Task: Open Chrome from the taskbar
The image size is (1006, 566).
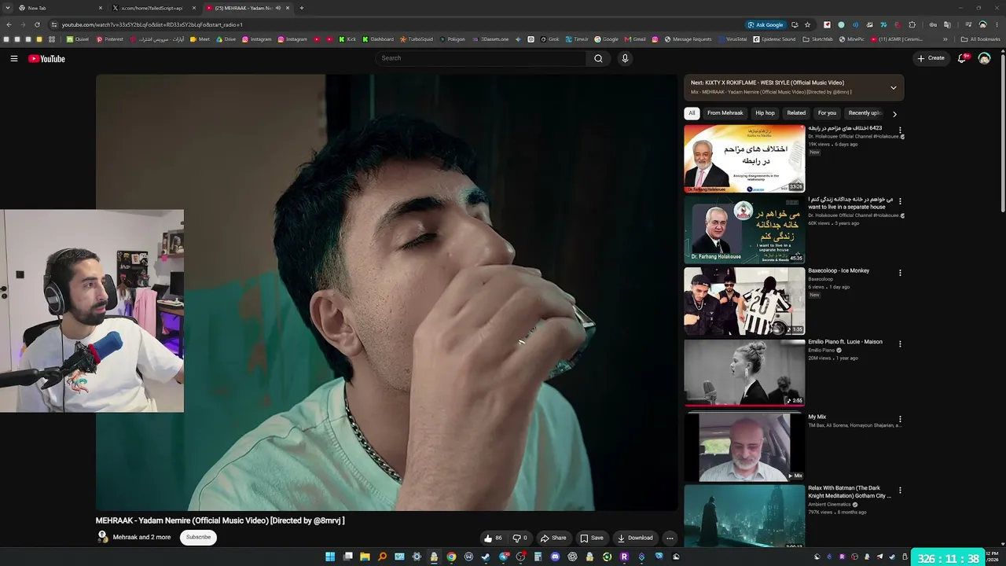Action: tap(451, 557)
